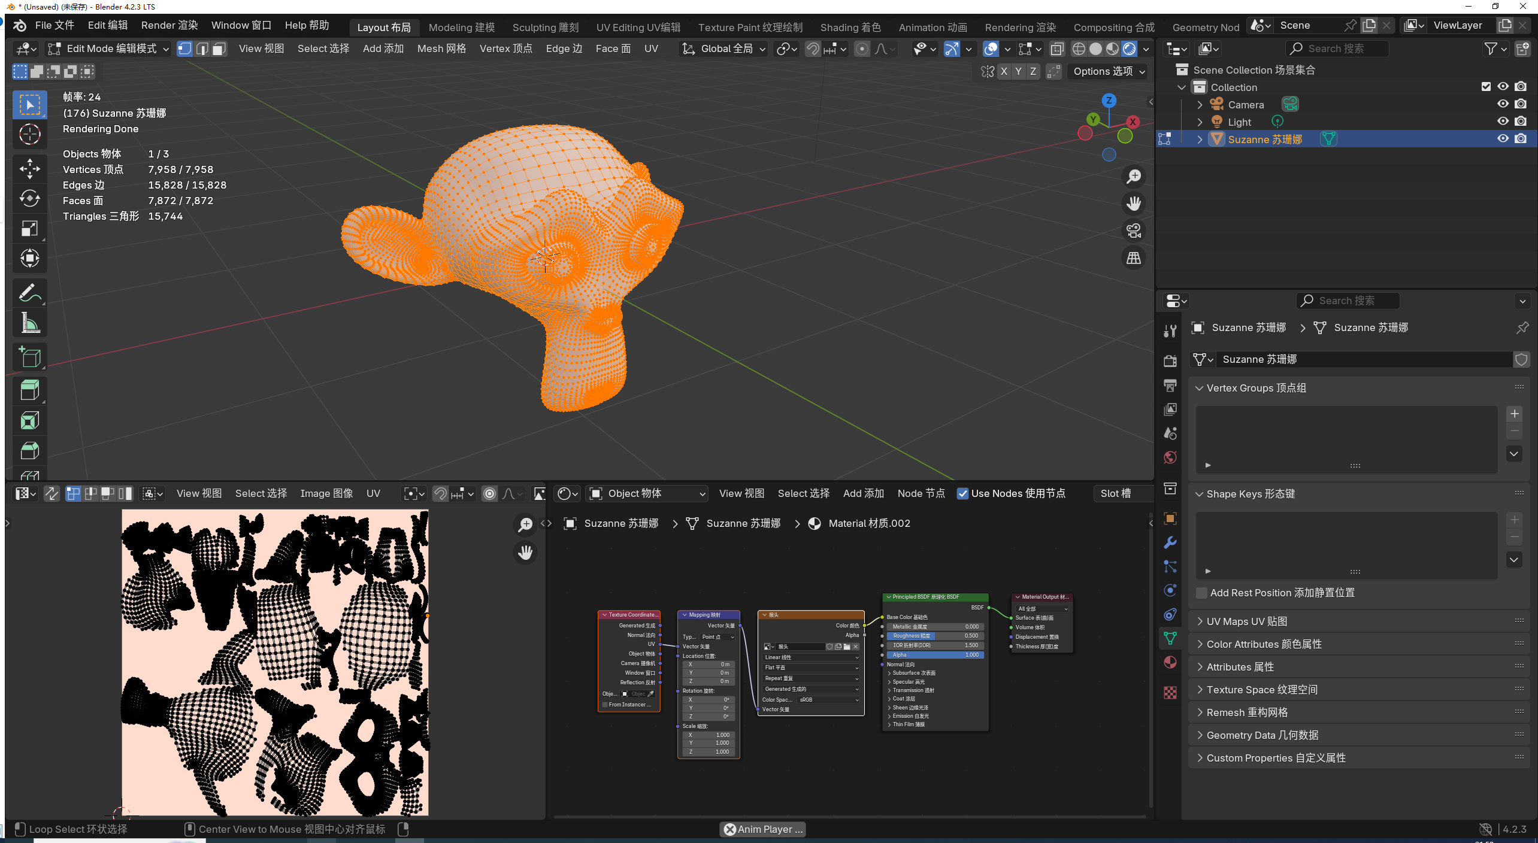Select the Measure tool
Screen dimensions: 1538x843
click(x=29, y=323)
